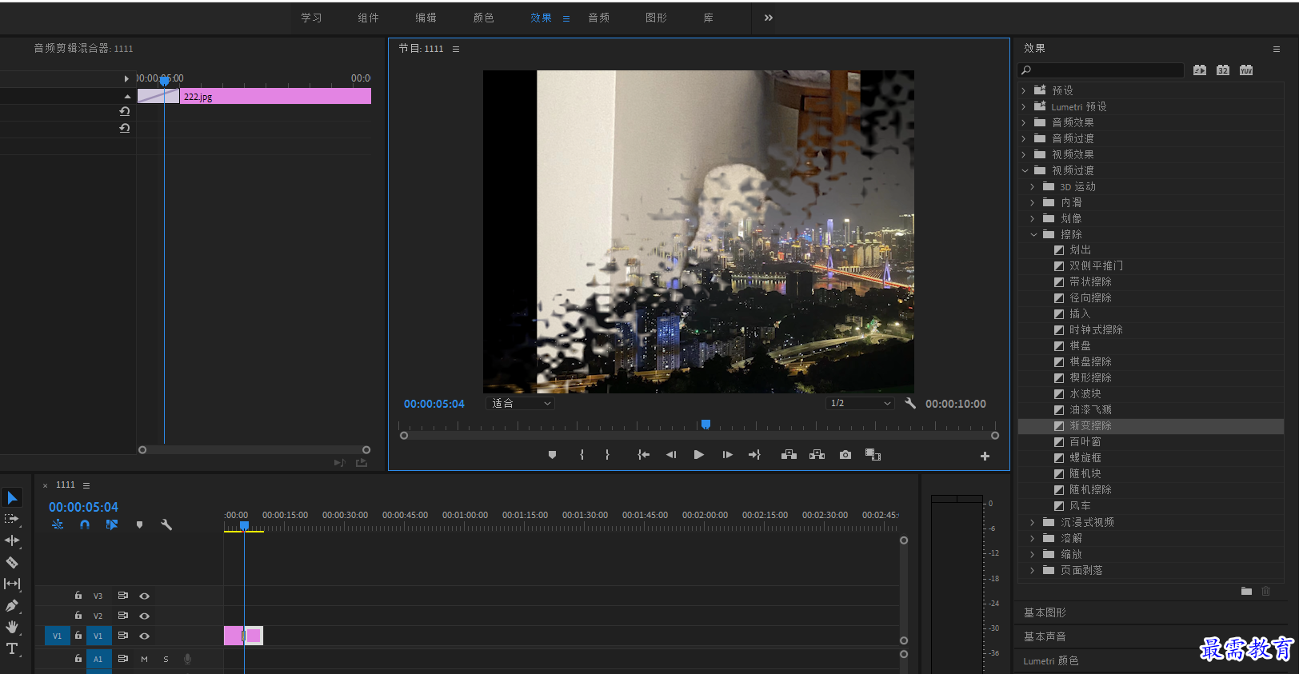Open timeline display settings wrench
The image size is (1299, 674).
click(166, 525)
